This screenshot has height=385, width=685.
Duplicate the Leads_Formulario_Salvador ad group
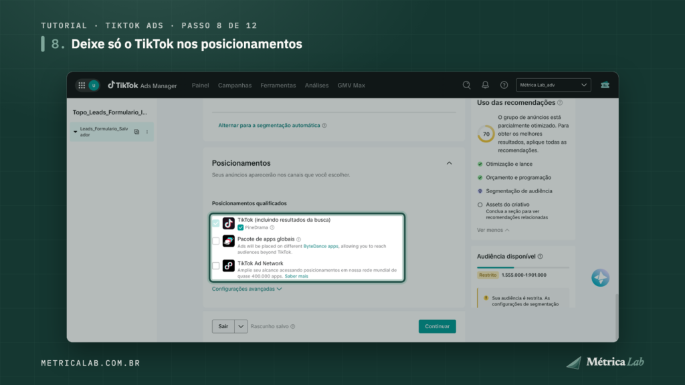pyautogui.click(x=136, y=132)
